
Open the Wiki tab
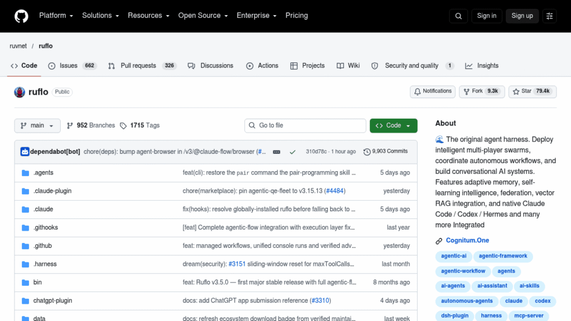point(348,66)
